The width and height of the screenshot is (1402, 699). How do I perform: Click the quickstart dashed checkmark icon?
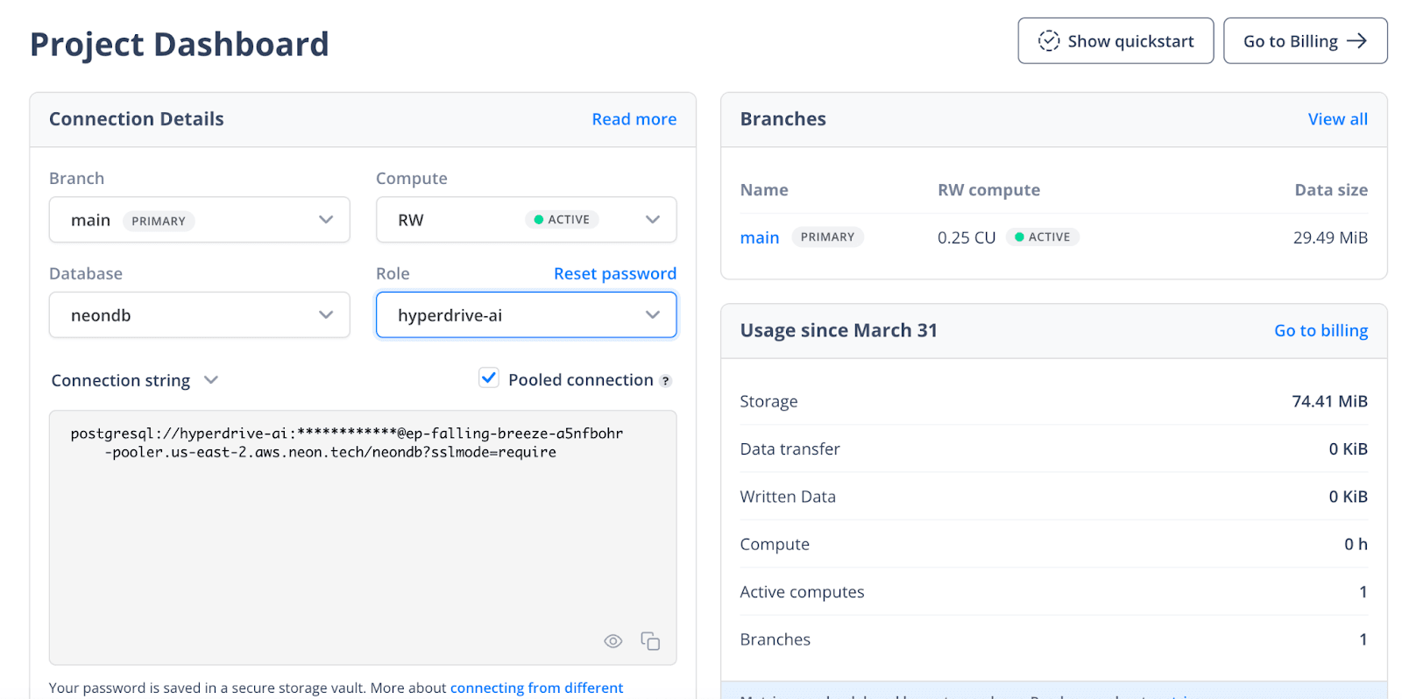pyautogui.click(x=1048, y=41)
